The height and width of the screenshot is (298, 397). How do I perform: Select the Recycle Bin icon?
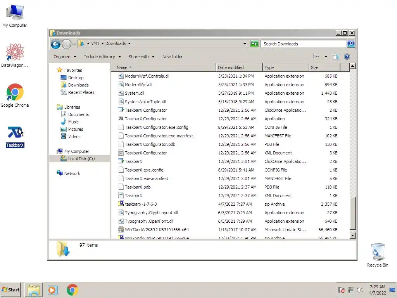[x=378, y=255]
